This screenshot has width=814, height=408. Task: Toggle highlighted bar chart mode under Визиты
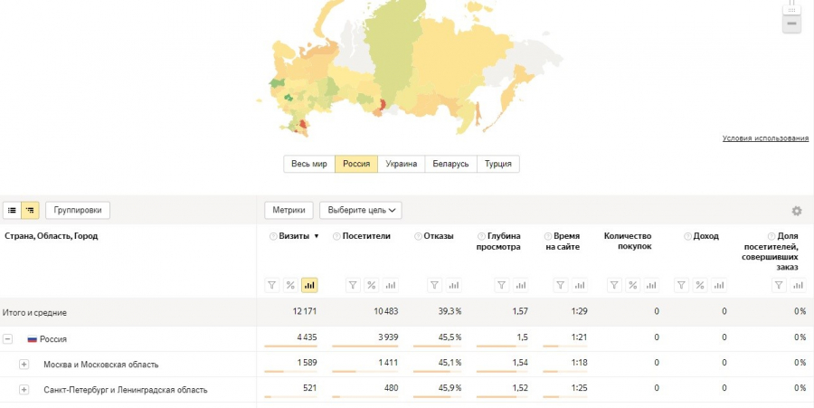pyautogui.click(x=309, y=285)
